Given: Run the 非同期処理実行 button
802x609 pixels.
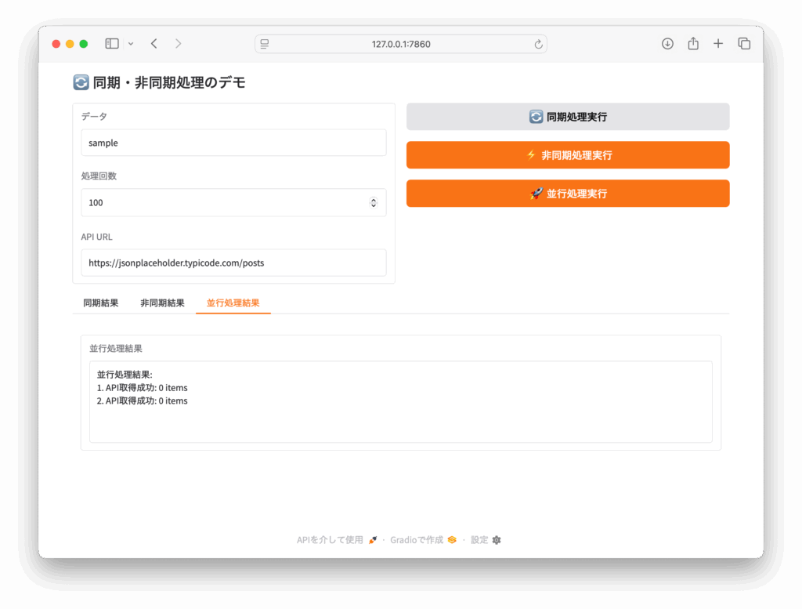Looking at the screenshot, I should point(568,155).
